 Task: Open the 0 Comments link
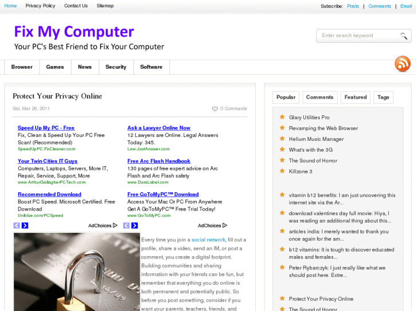pyautogui.click(x=233, y=108)
